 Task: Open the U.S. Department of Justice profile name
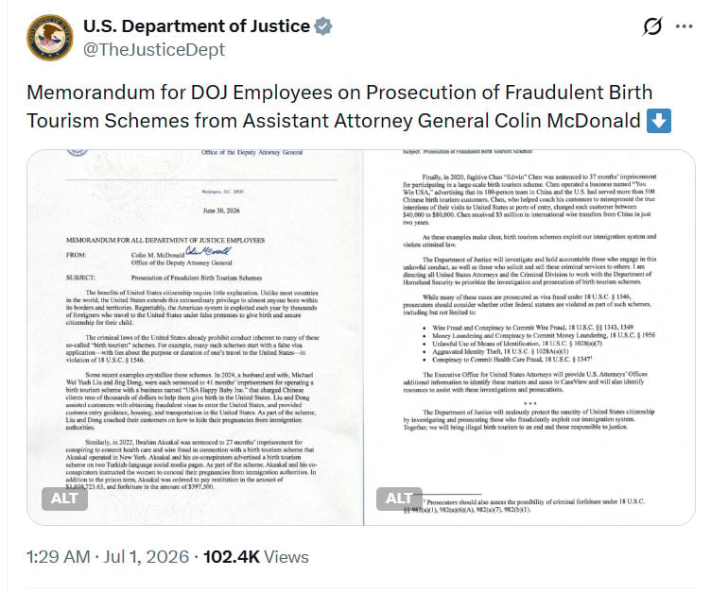pos(197,26)
